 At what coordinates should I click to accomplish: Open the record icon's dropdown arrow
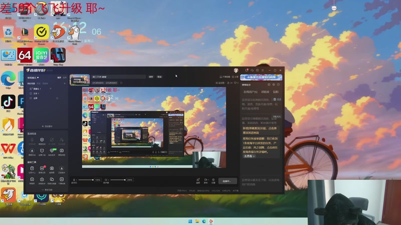point(208,180)
